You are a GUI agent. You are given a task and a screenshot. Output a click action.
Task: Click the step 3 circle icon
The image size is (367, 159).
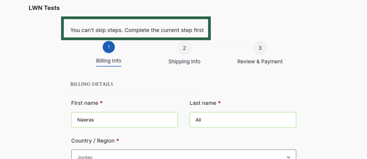(260, 48)
